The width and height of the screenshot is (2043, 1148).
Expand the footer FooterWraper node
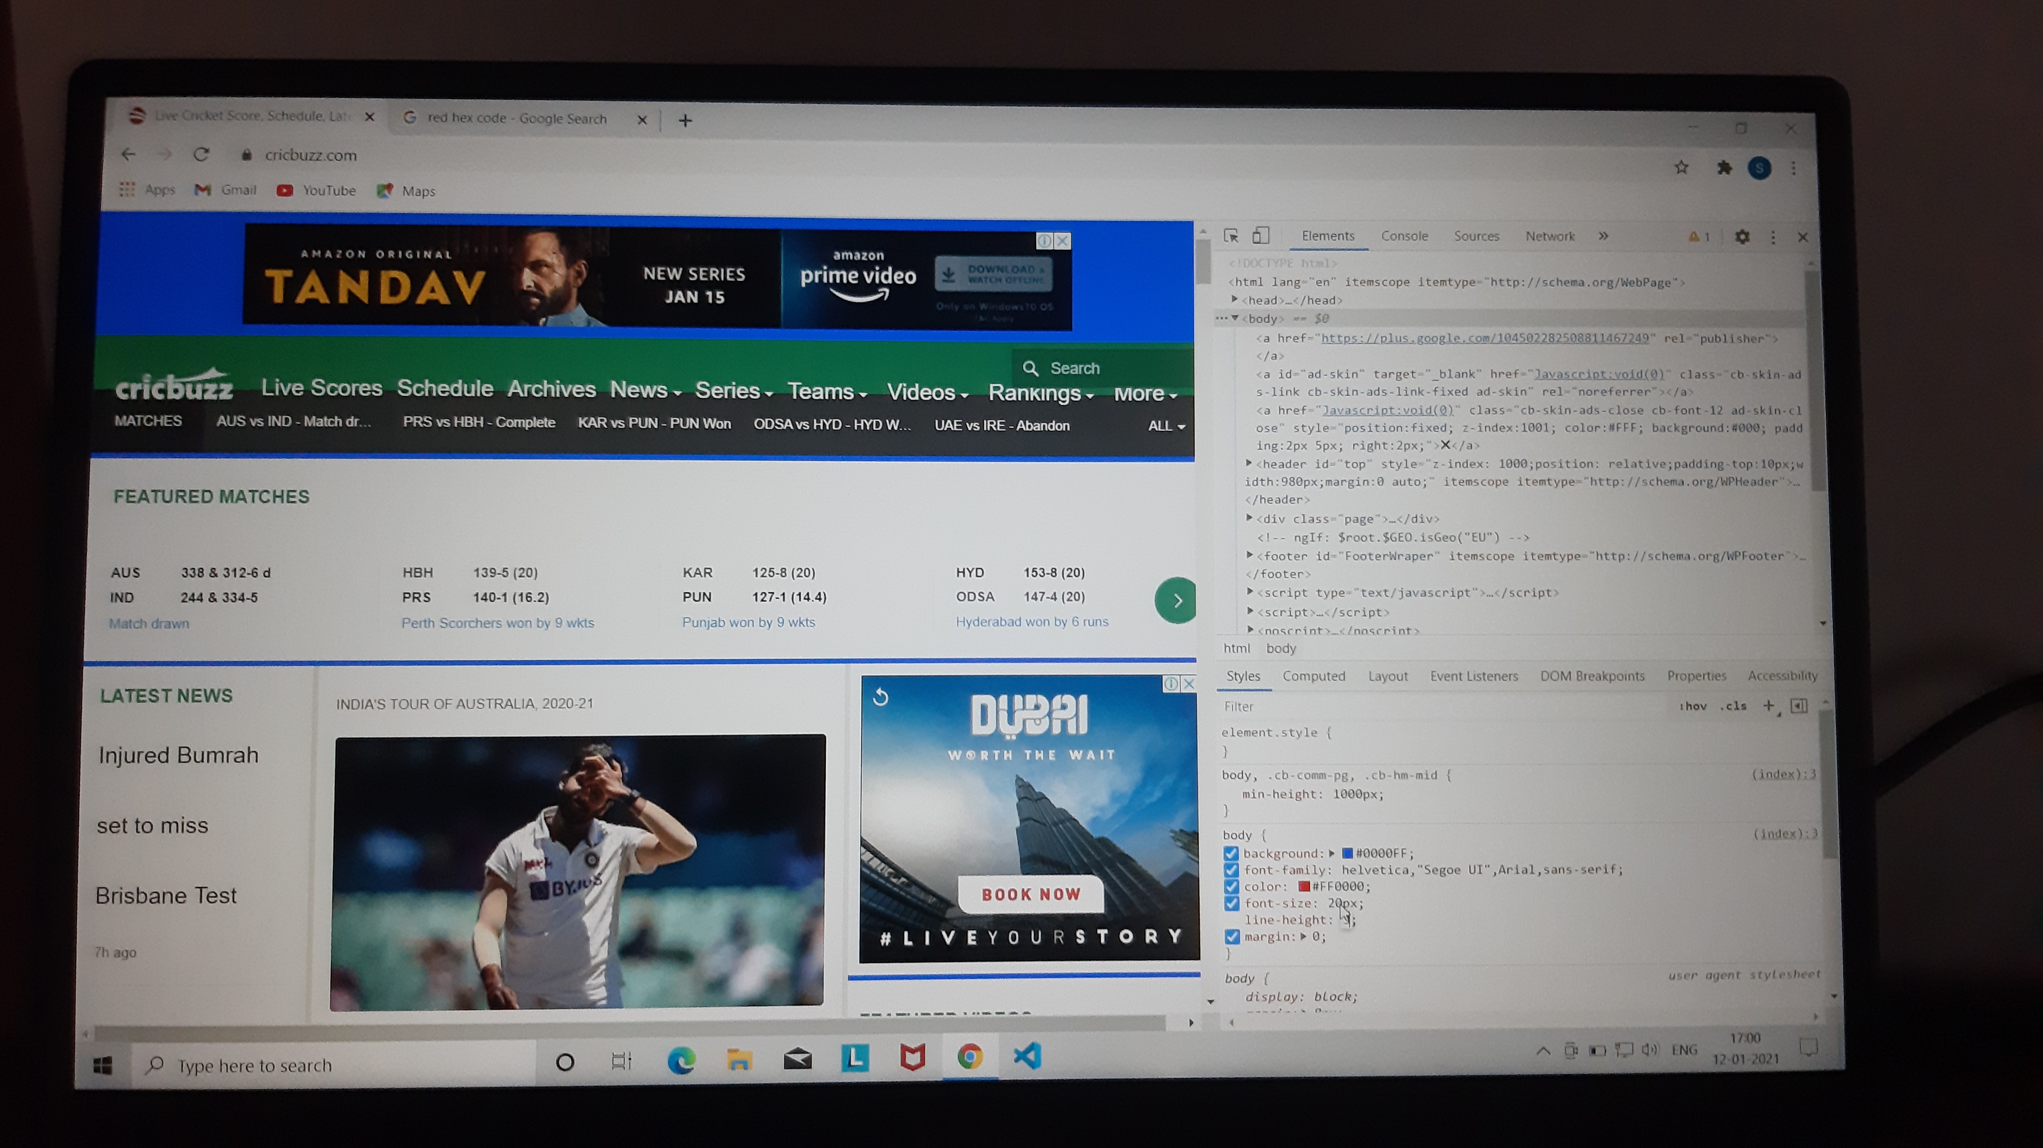1250,555
